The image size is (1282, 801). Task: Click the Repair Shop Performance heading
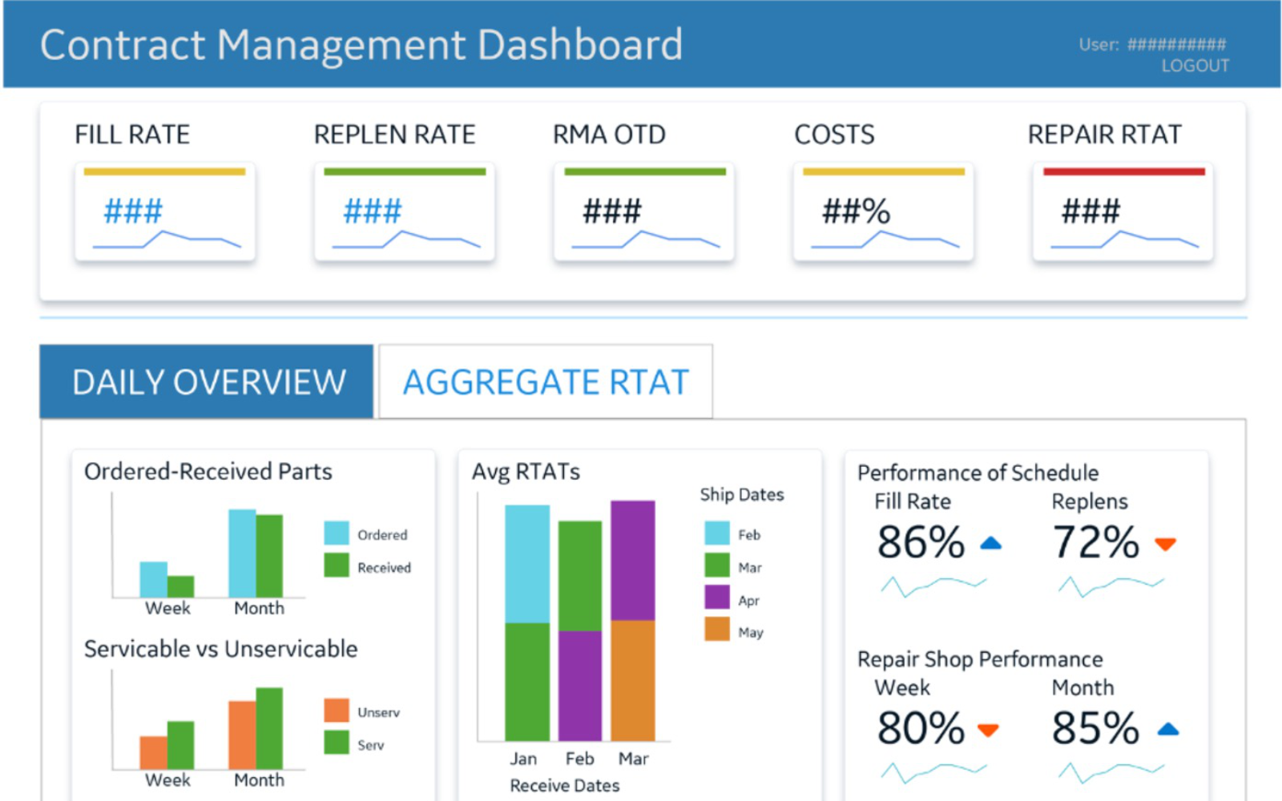(x=980, y=659)
